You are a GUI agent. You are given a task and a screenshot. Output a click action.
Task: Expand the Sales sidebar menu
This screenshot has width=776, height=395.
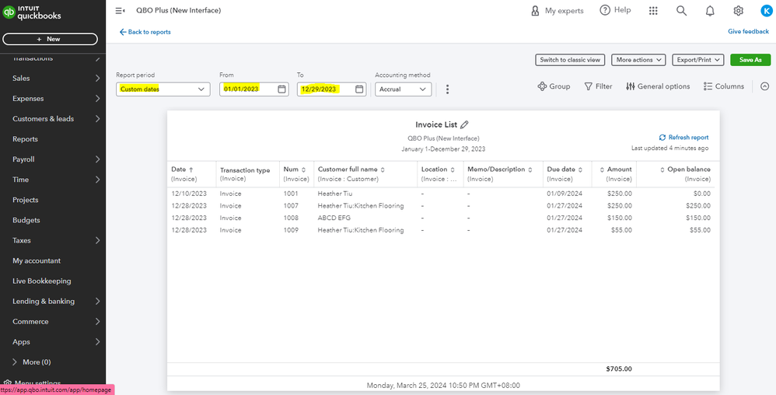pyautogui.click(x=53, y=79)
